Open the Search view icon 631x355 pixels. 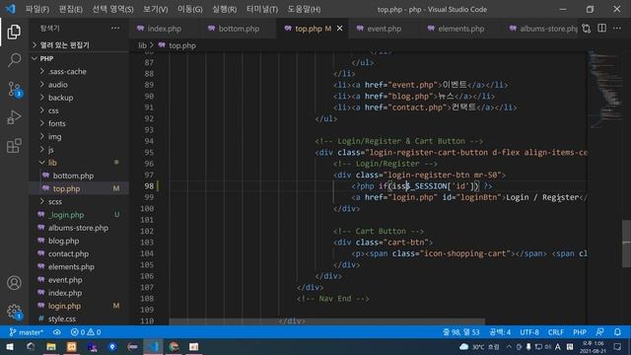click(x=14, y=60)
